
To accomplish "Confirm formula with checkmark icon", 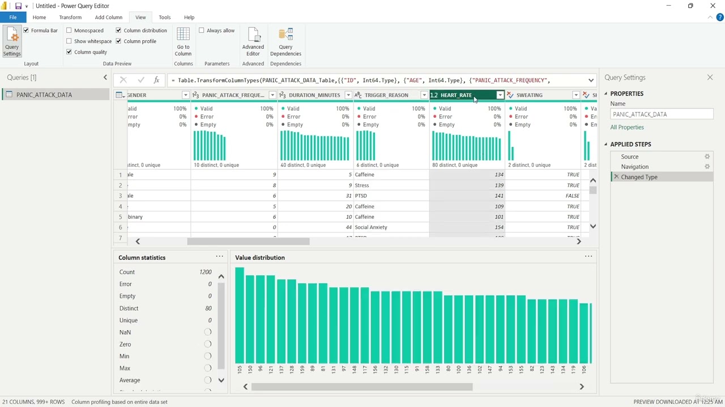I will click(x=140, y=80).
